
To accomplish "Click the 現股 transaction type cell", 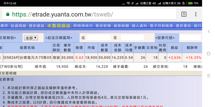I will coord(56,58).
